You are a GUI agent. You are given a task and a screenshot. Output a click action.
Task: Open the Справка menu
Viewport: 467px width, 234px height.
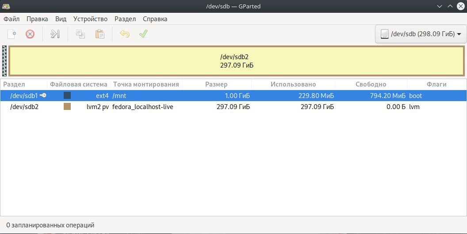155,19
